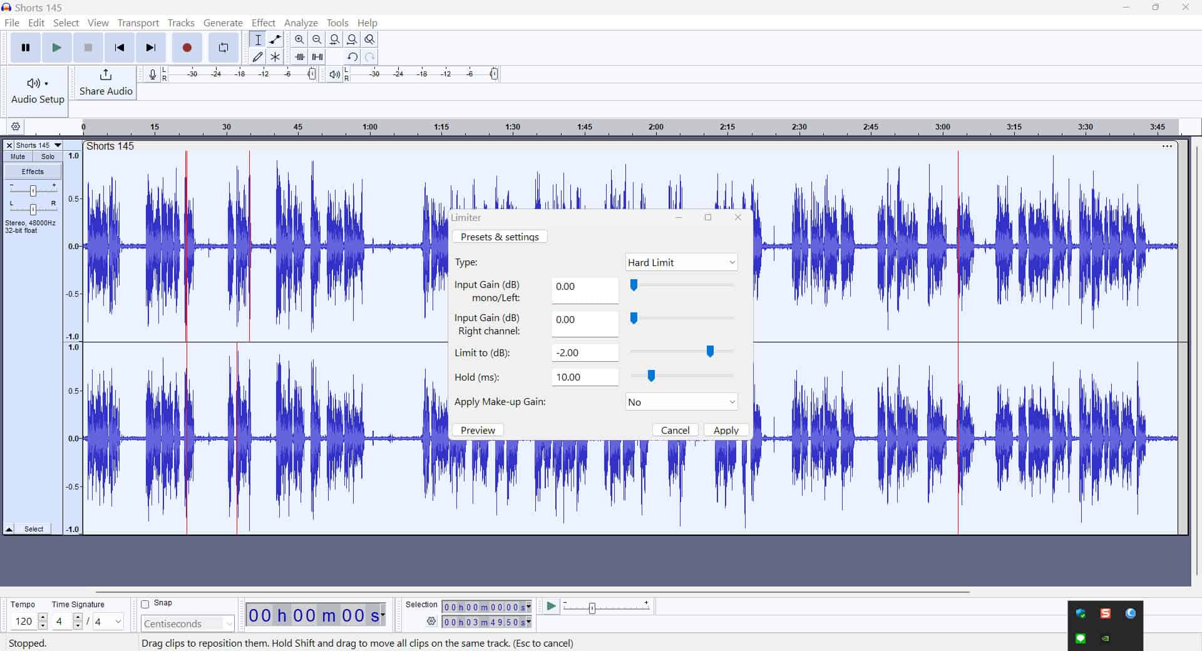Apply the Limiter effect
Viewport: 1202px width, 651px height.
click(726, 430)
